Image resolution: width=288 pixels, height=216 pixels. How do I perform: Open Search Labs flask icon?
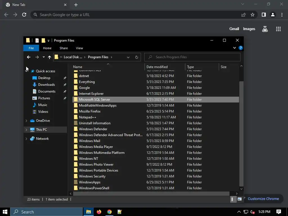(x=265, y=29)
